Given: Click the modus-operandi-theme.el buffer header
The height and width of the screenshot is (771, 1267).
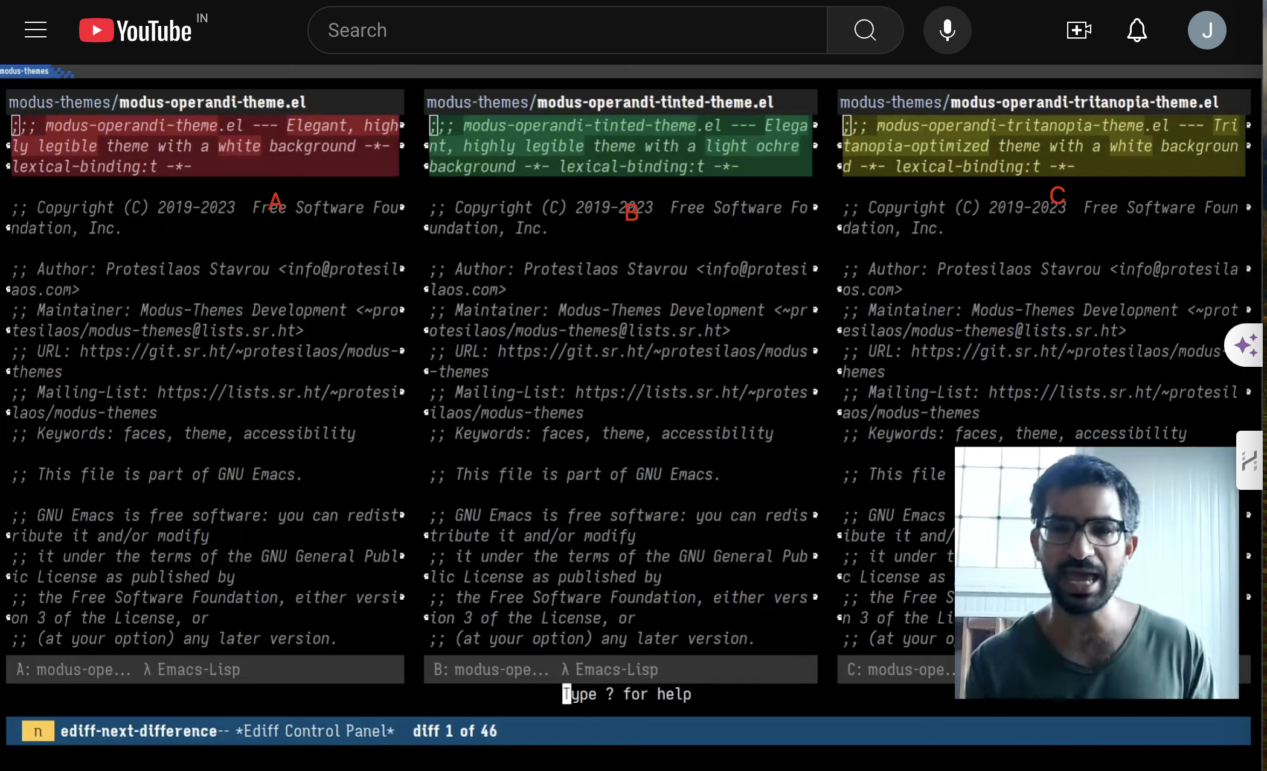Looking at the screenshot, I should tap(205, 102).
